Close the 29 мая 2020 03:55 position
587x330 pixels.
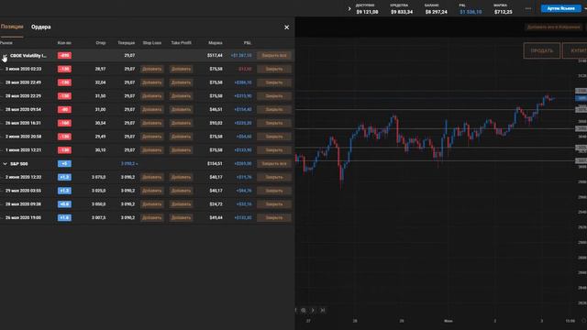point(274,191)
